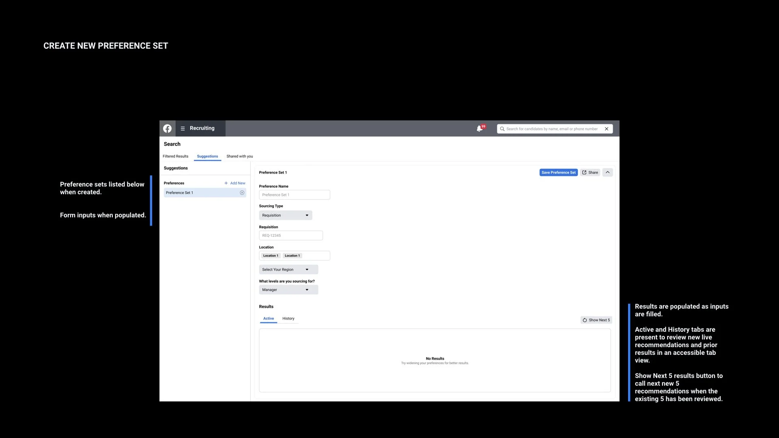
Task: Open the Manager levels dropdown
Action: coord(288,290)
